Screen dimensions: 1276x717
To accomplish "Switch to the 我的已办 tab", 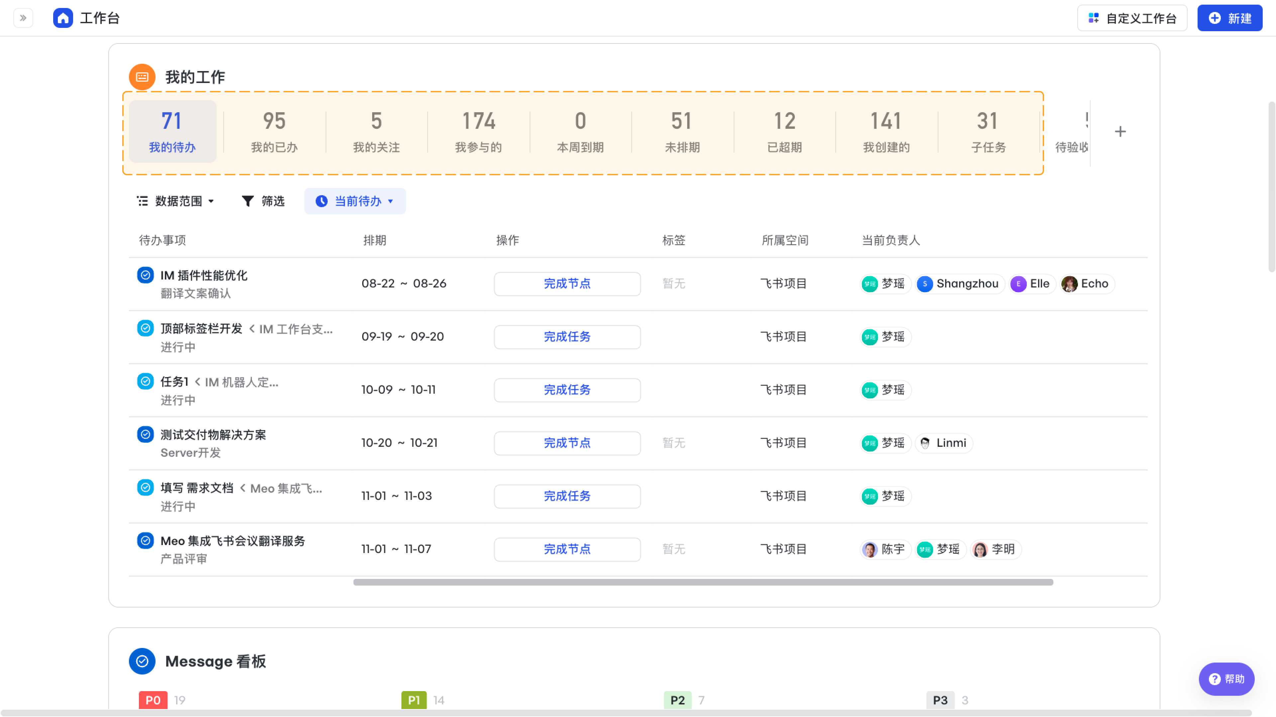I will click(x=274, y=131).
